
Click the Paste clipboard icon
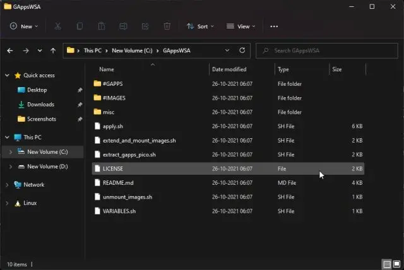pyautogui.click(x=101, y=26)
